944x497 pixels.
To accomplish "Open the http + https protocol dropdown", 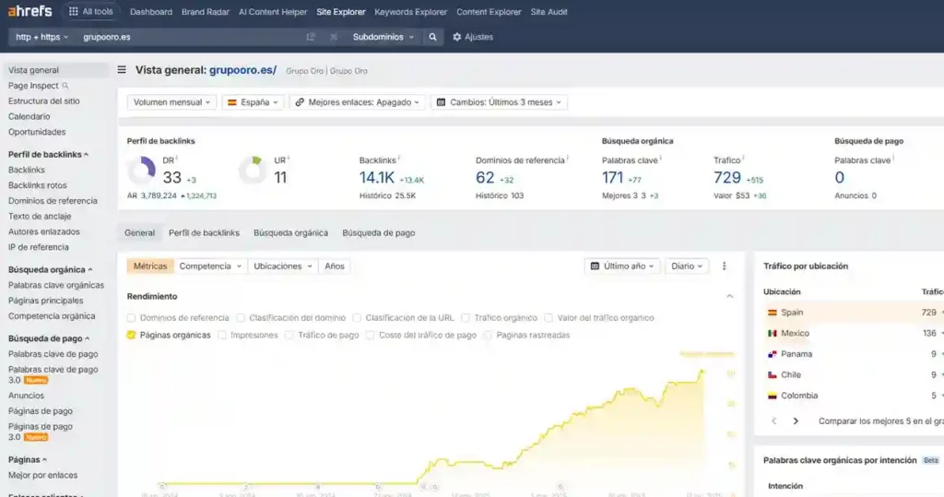I will click(41, 37).
